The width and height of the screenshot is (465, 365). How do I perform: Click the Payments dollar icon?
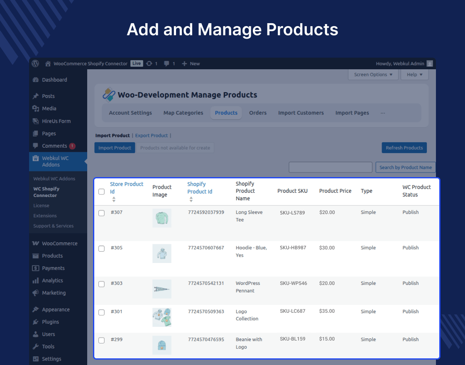[x=36, y=268]
